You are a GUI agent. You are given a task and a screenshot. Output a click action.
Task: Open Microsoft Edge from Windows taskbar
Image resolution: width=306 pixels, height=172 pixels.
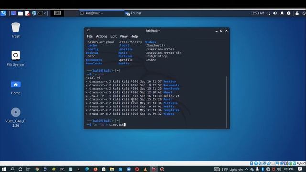(x=87, y=169)
